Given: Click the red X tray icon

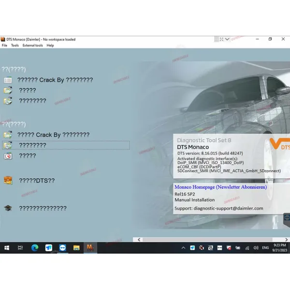Looking at the screenshot, I should pyautogui.click(x=202, y=248).
